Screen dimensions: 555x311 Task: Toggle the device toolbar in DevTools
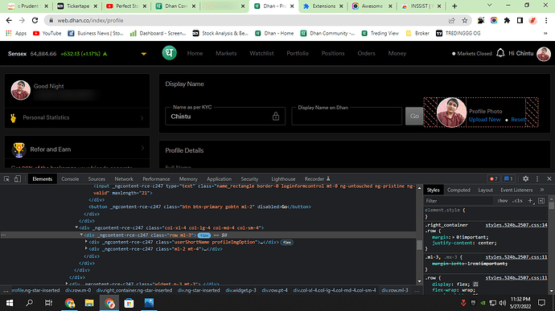[18, 178]
